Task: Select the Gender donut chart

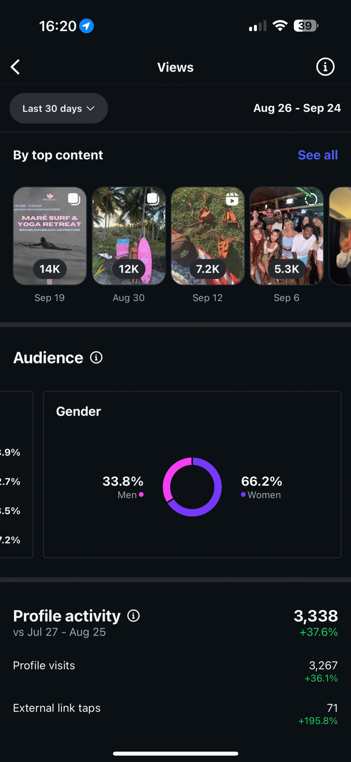Action: click(192, 487)
